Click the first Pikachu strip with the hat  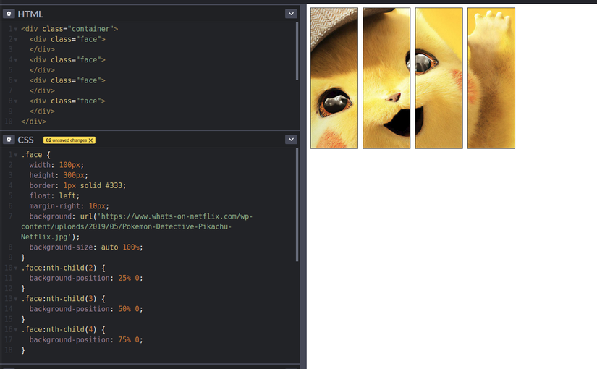pyautogui.click(x=334, y=78)
